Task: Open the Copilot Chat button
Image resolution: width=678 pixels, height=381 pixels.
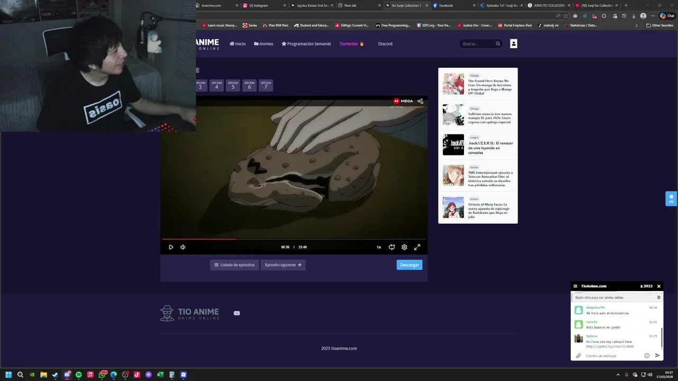Action: [x=667, y=16]
